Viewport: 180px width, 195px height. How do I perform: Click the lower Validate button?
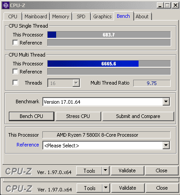pos(128,188)
